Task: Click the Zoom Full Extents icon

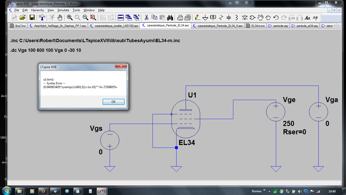Action: click(93, 18)
